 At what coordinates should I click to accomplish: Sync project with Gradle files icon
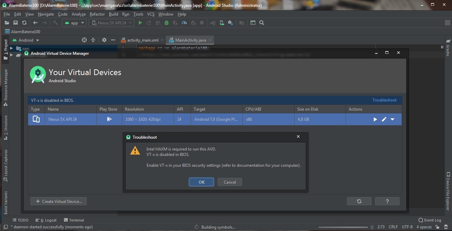click(x=213, y=23)
